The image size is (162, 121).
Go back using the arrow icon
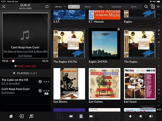tap(159, 7)
